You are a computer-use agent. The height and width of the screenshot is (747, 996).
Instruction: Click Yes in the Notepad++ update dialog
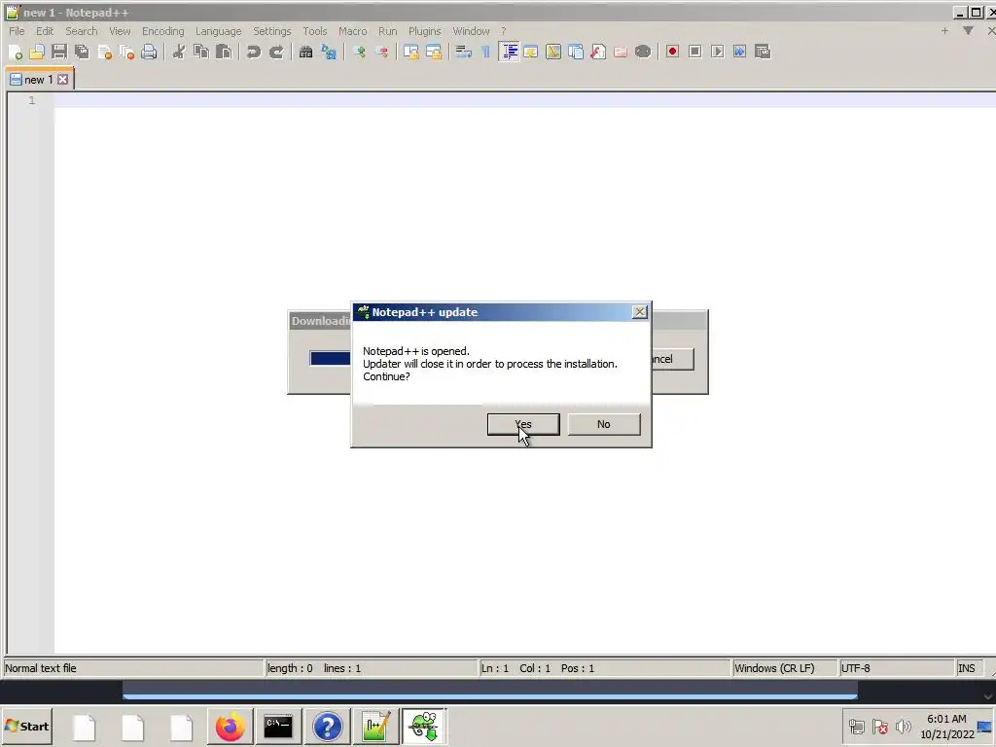point(522,424)
